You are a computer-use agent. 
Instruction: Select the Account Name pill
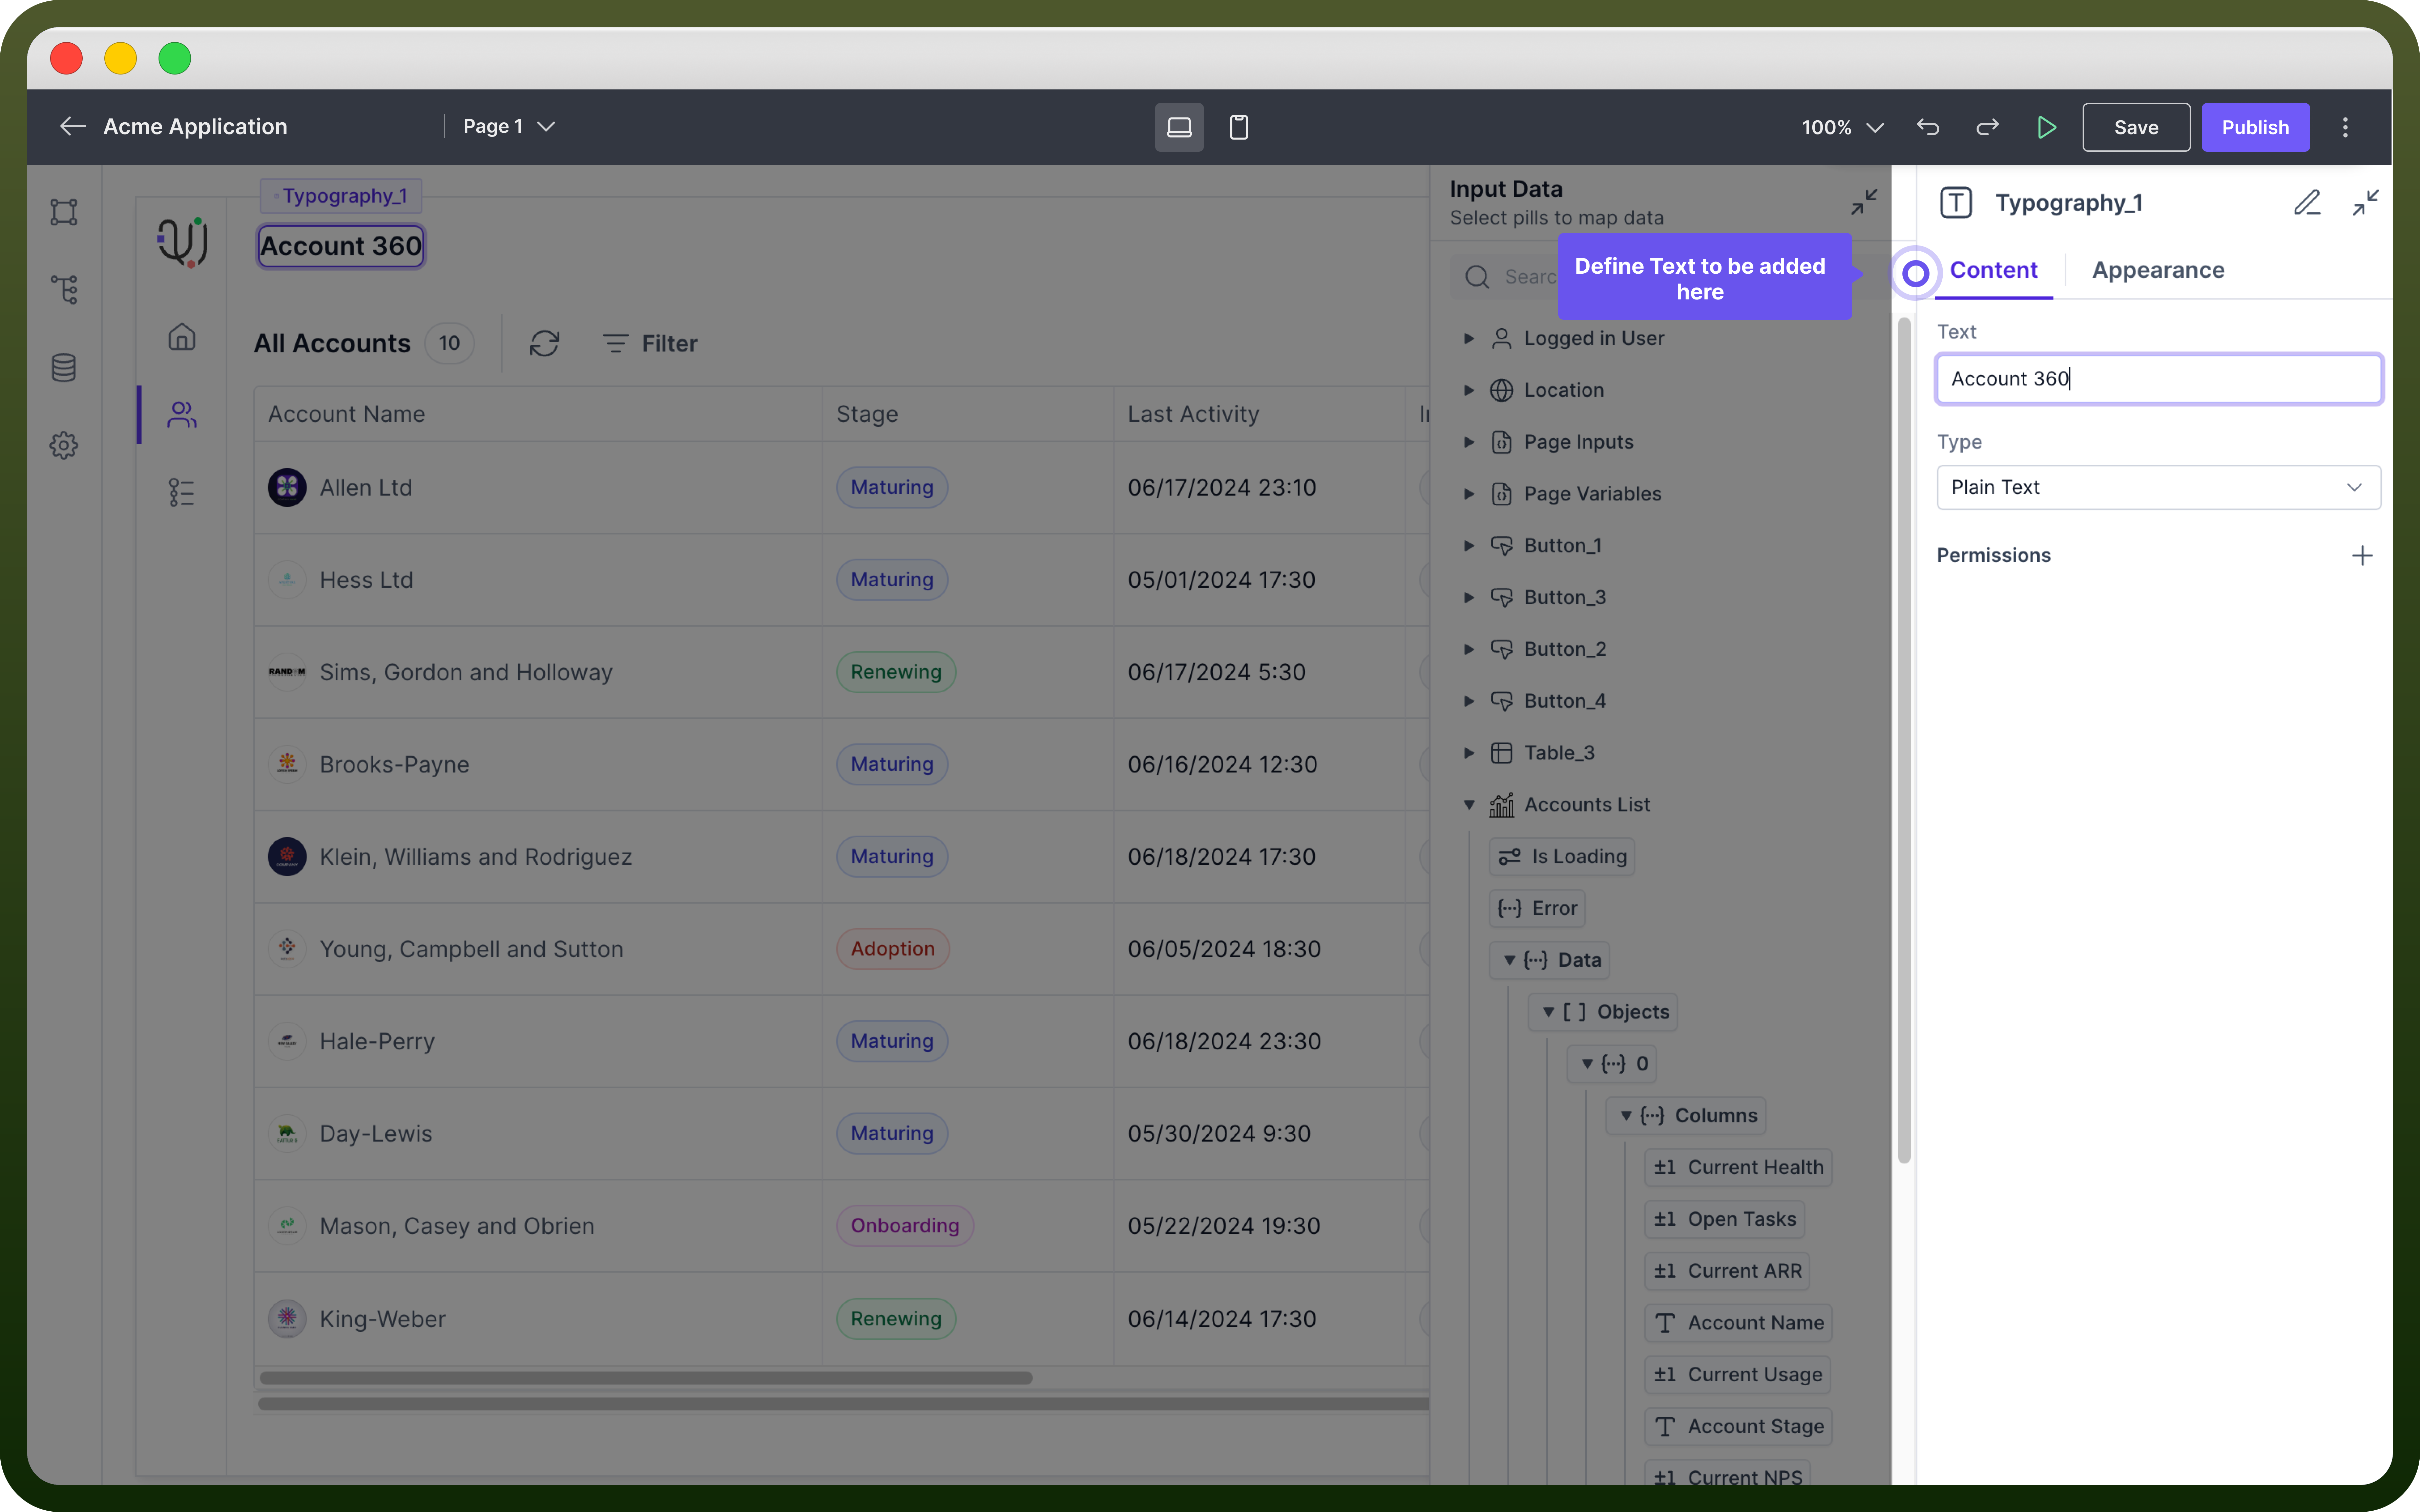pos(1738,1323)
